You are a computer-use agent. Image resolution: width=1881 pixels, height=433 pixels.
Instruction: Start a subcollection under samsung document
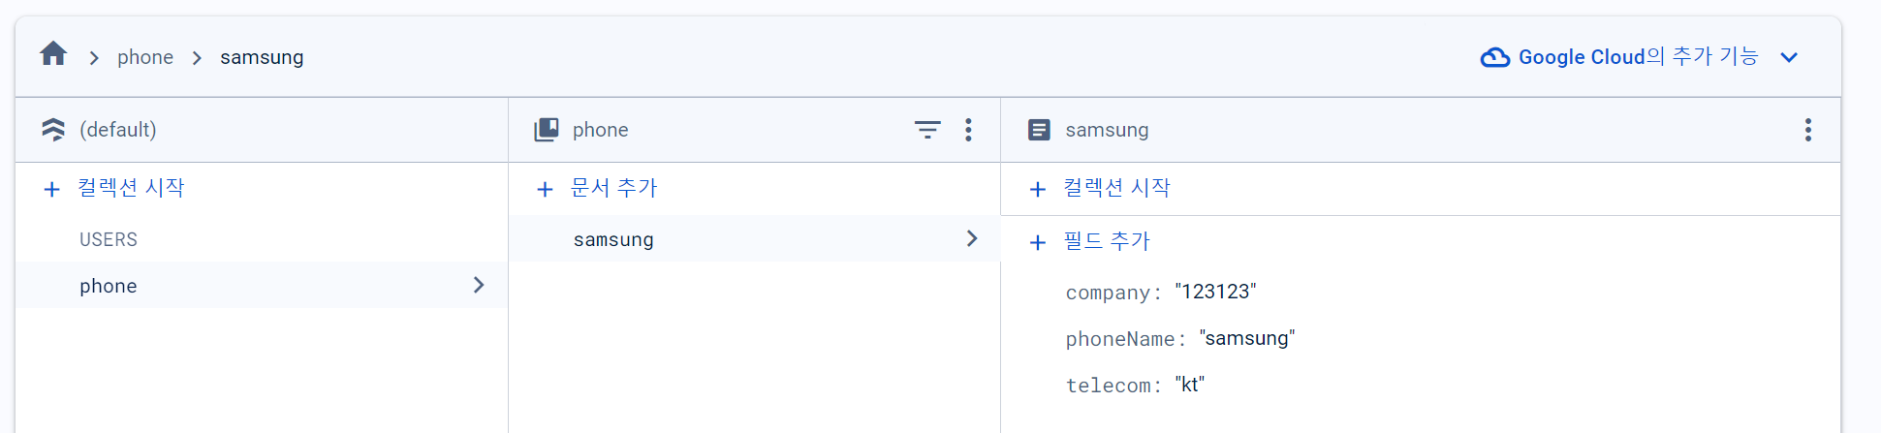[1100, 188]
